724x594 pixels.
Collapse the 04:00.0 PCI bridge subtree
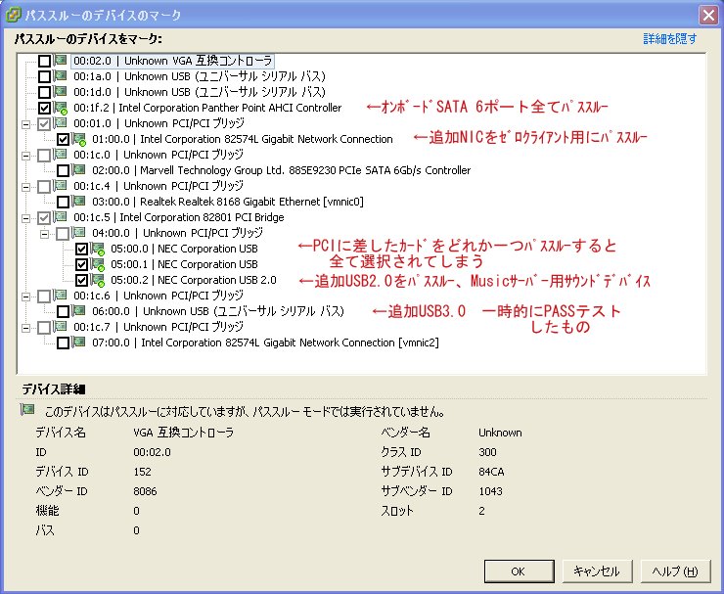point(45,233)
